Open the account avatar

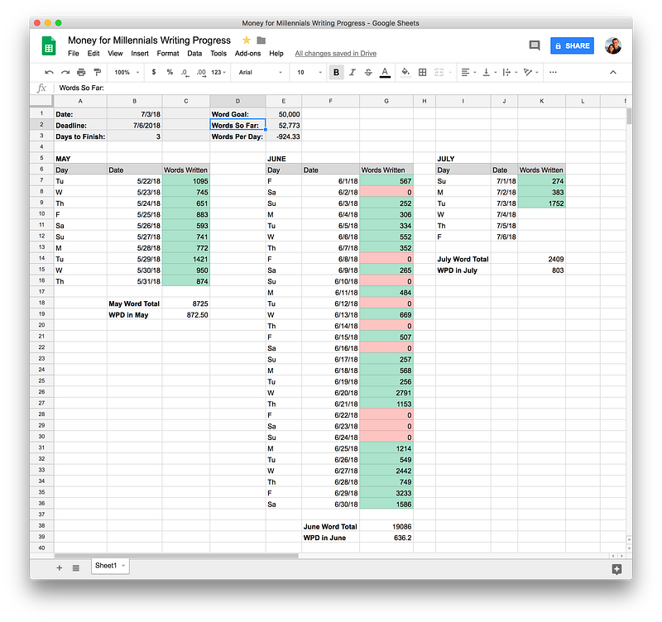(613, 45)
